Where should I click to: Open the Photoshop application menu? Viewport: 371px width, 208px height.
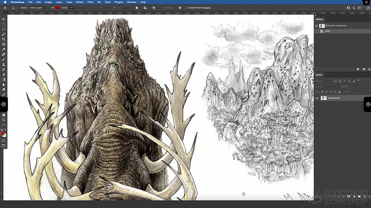pos(17,2)
